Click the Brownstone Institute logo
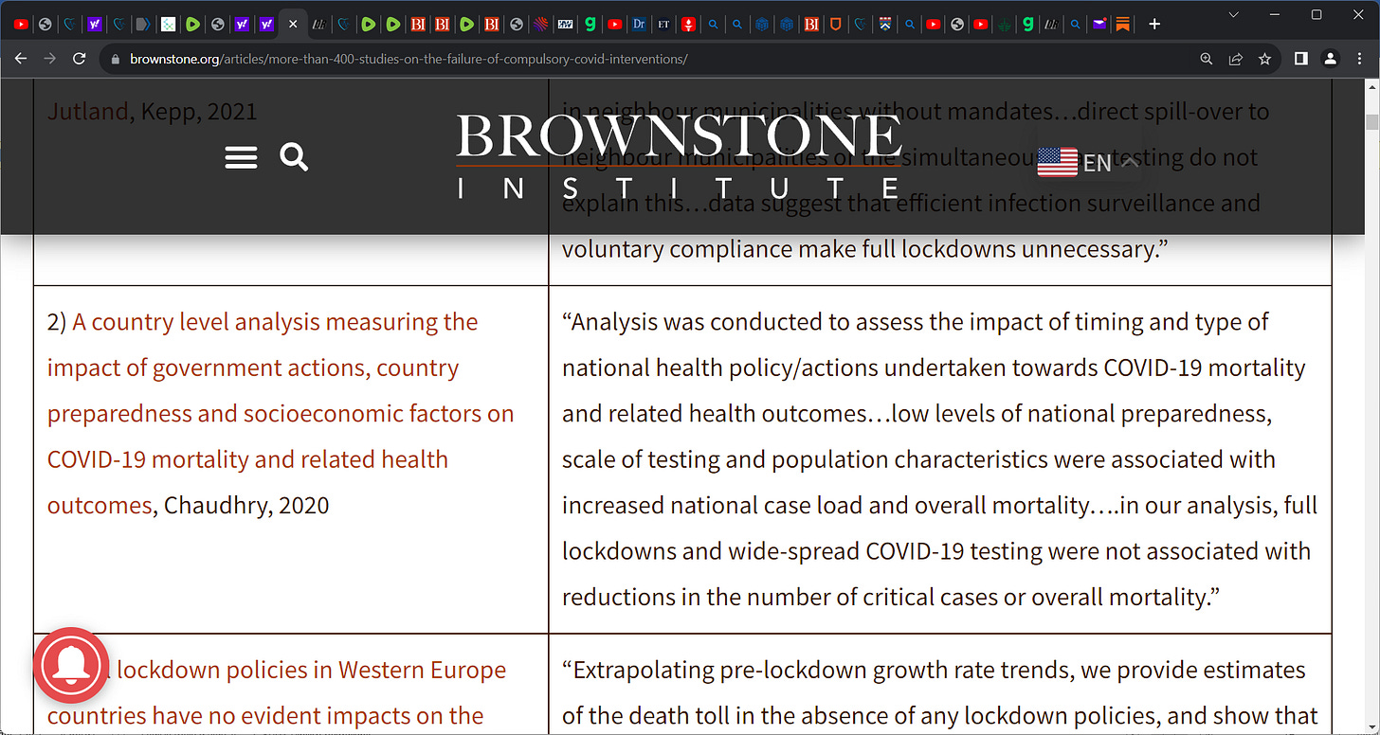Image resolution: width=1380 pixels, height=735 pixels. [x=679, y=155]
